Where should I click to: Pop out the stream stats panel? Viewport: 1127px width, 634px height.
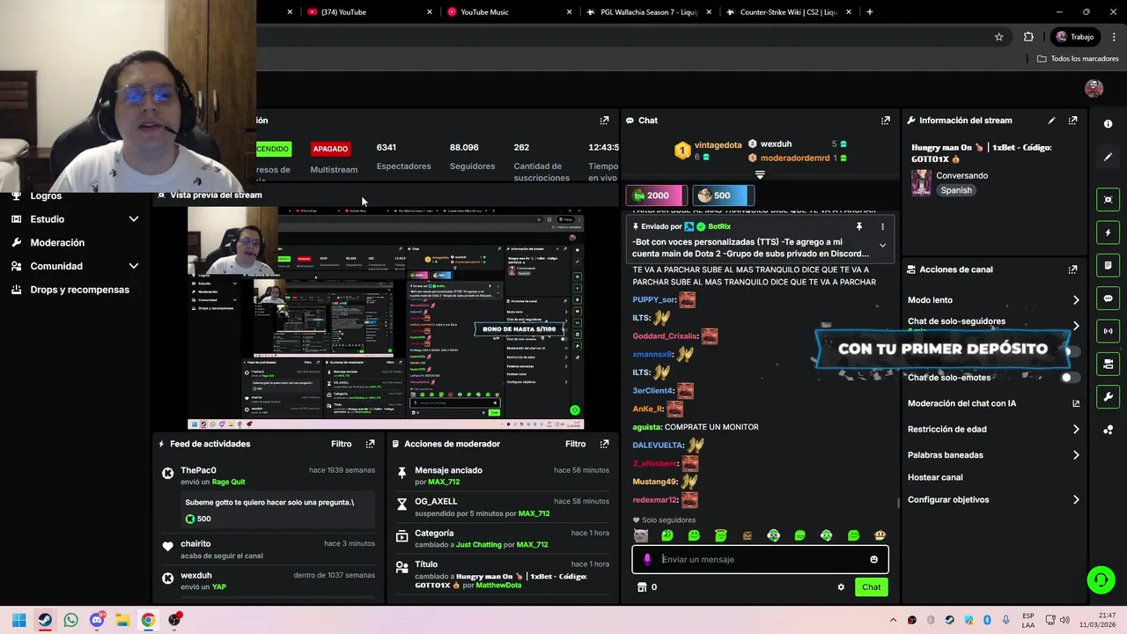click(x=604, y=121)
